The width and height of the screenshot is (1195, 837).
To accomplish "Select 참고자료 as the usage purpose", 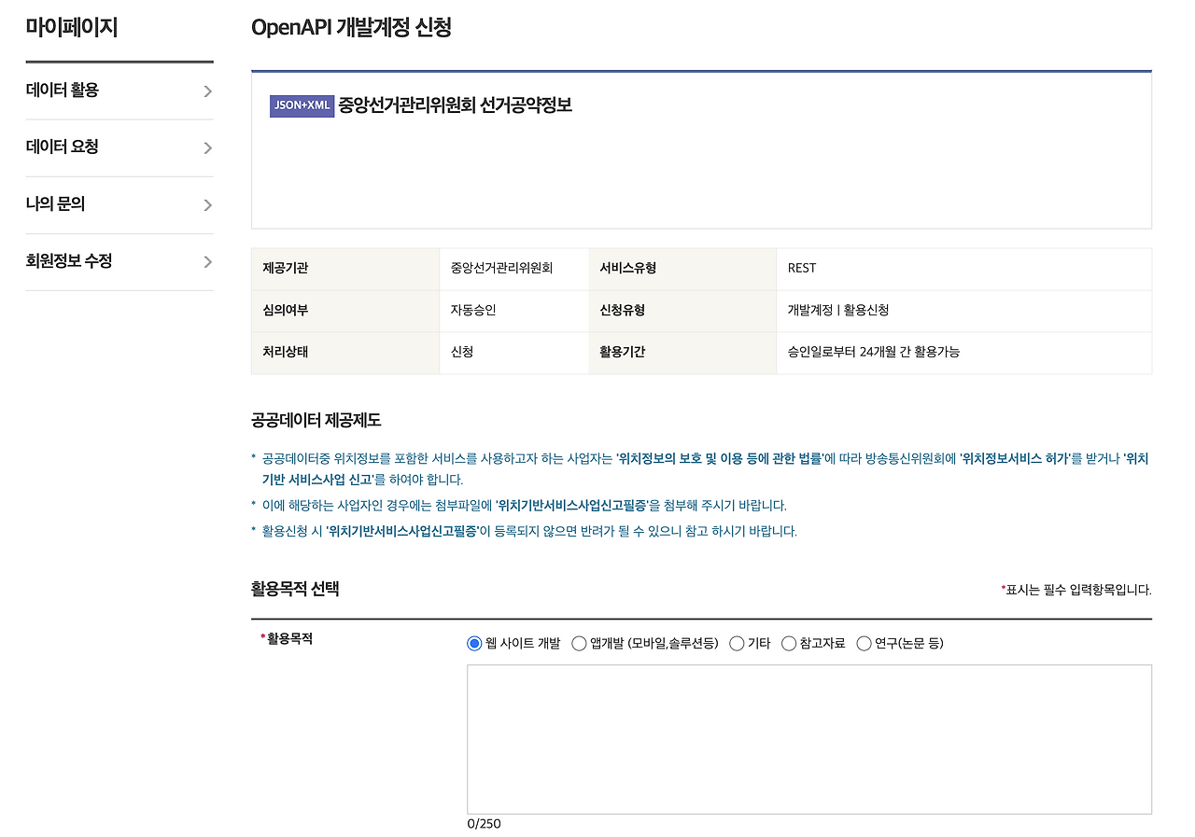I will [x=789, y=643].
